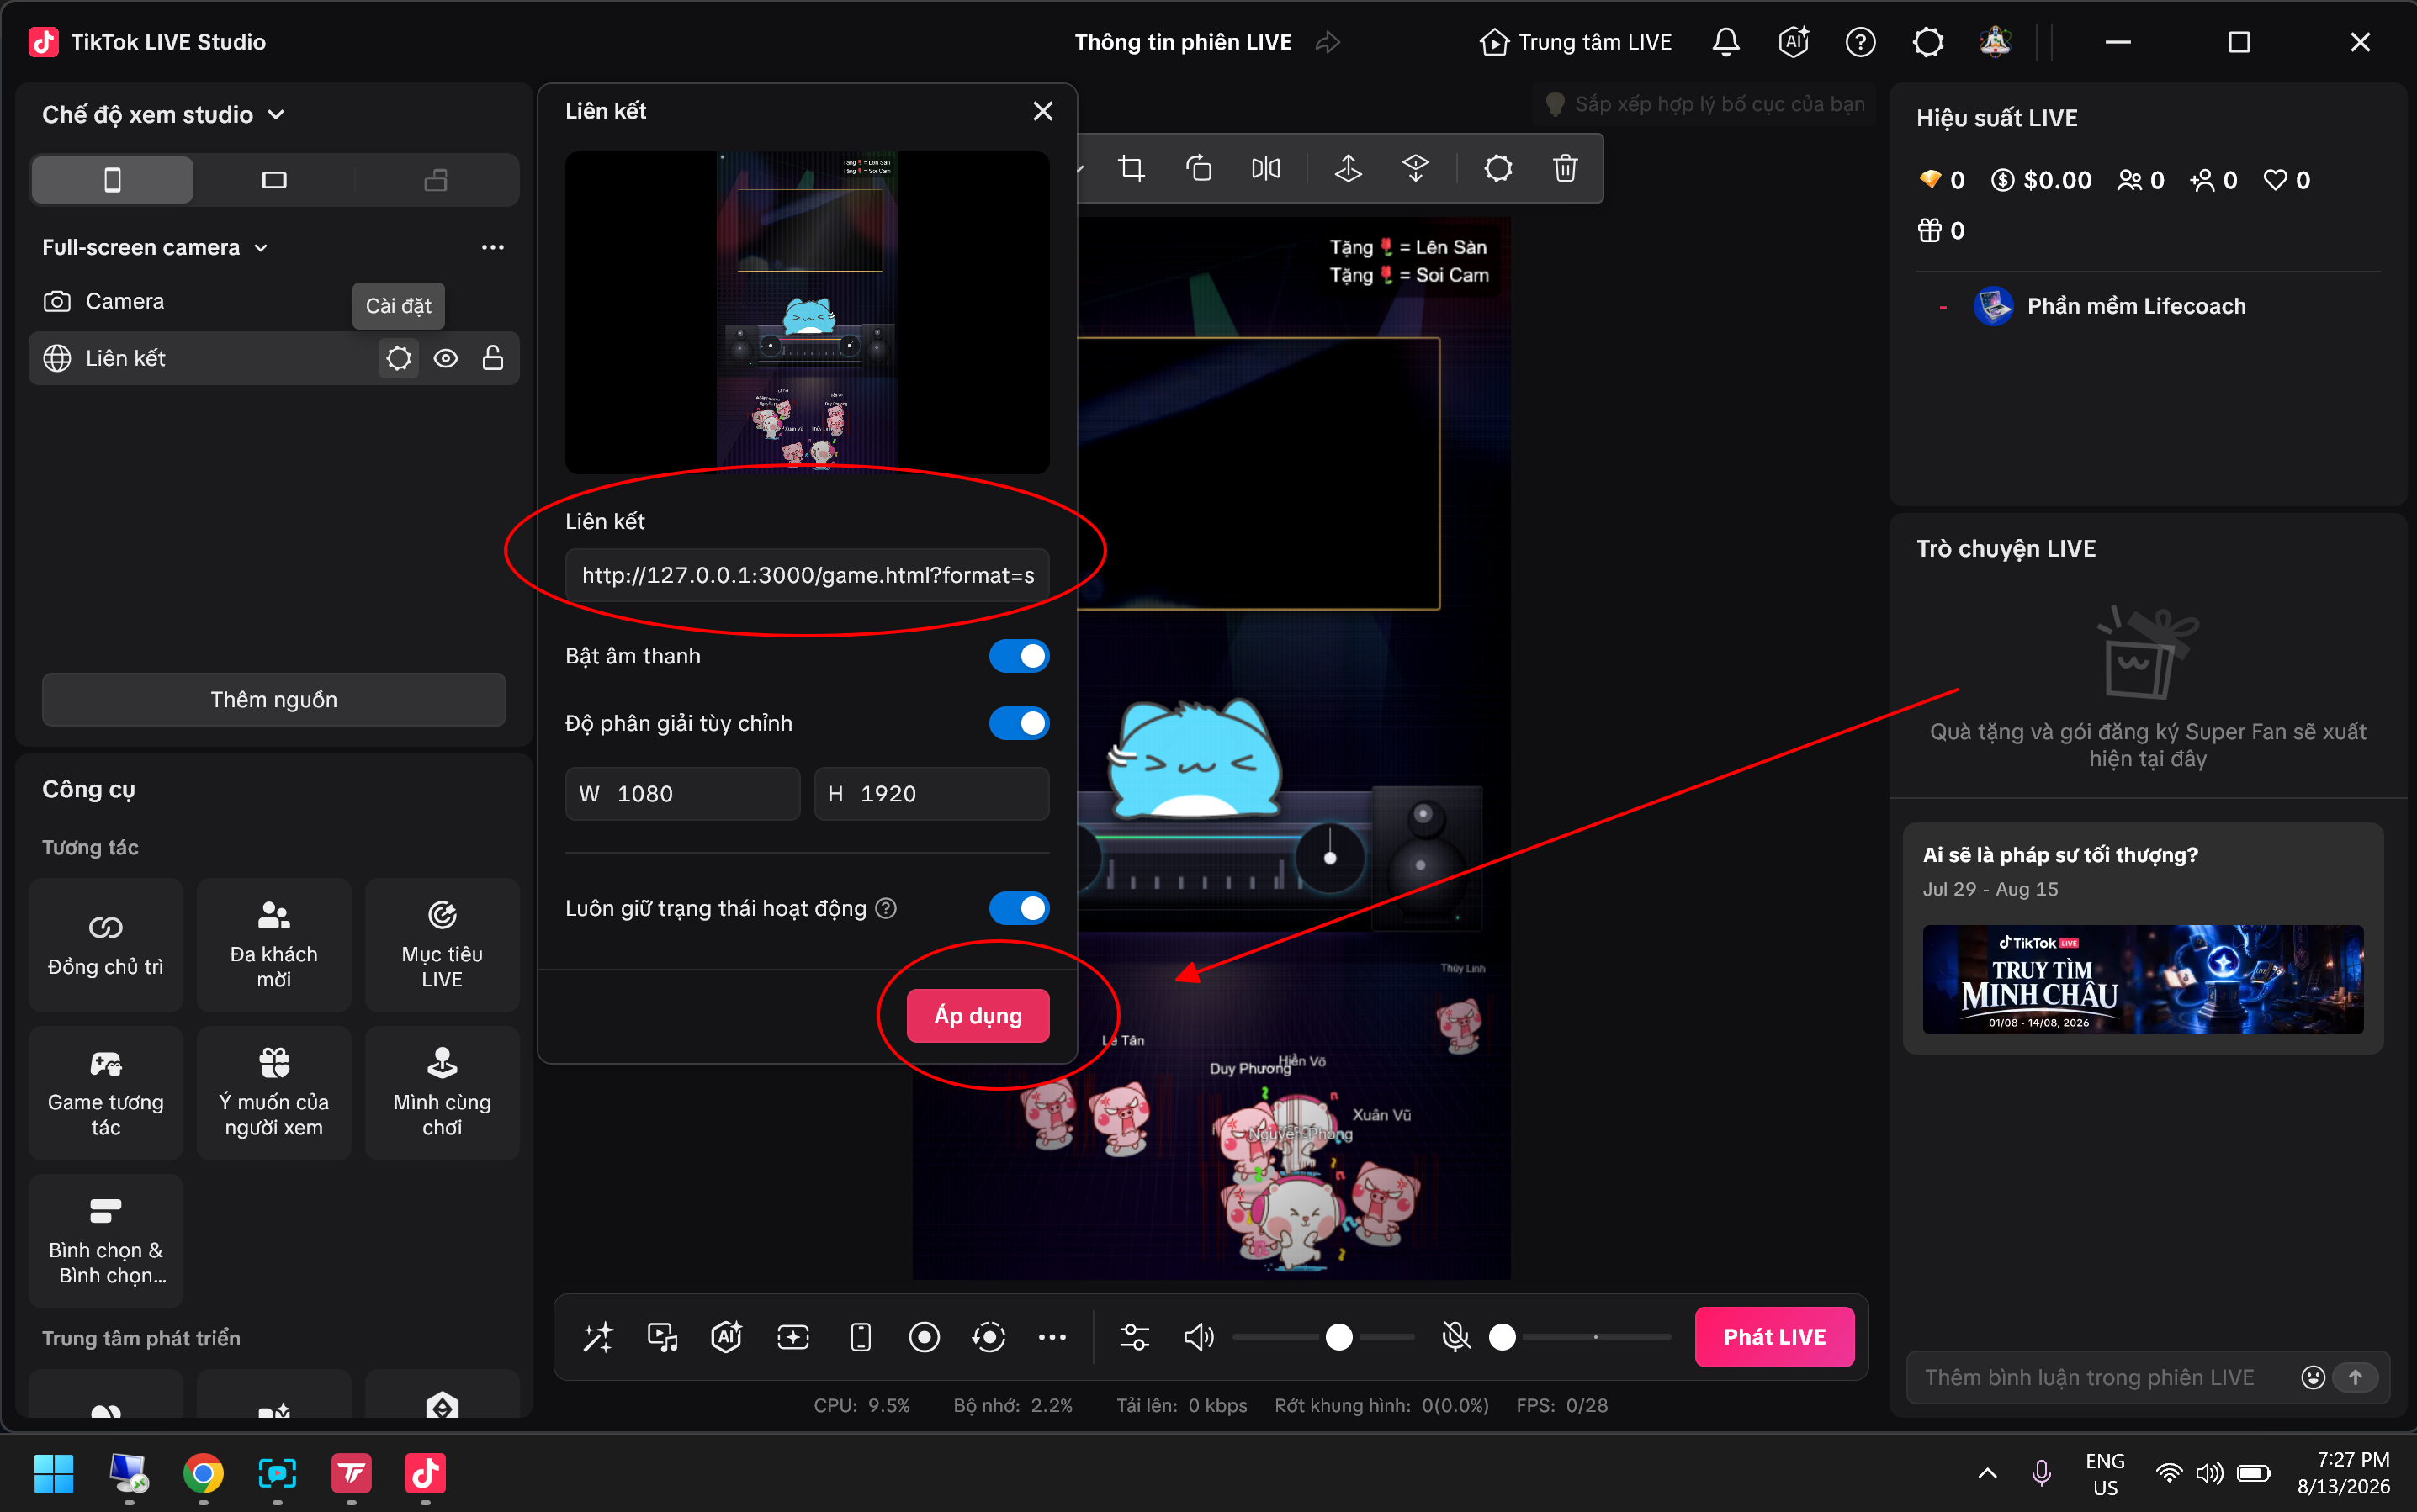
Task: Open more options in the bottom toolbar
Action: tap(1052, 1337)
